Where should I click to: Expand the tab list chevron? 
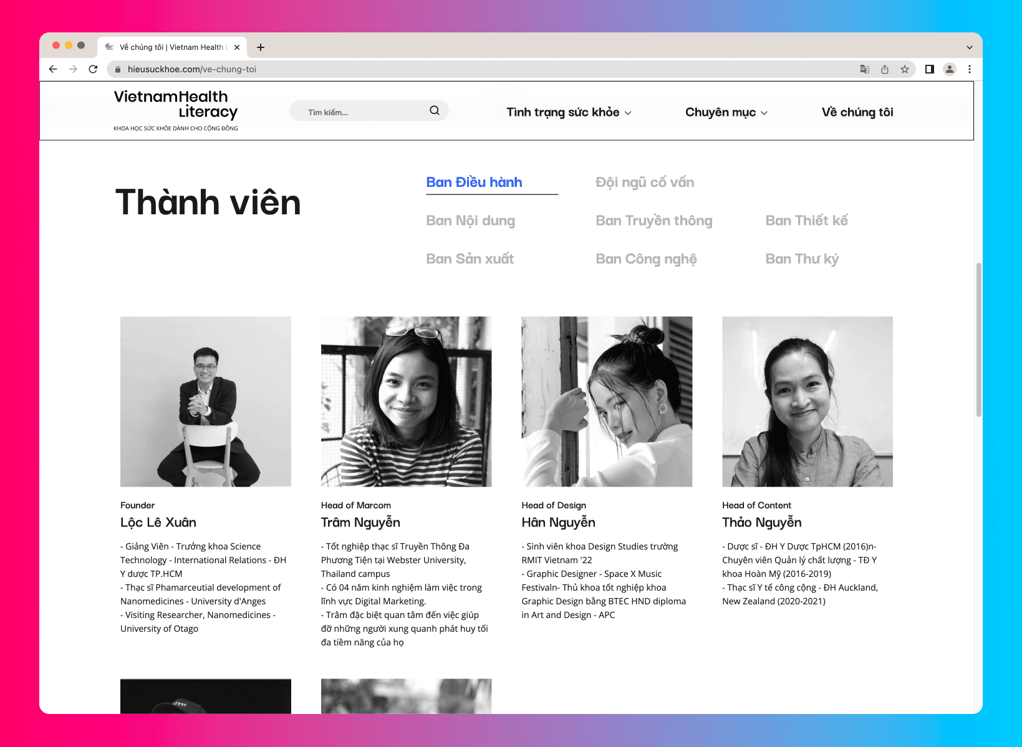969,47
